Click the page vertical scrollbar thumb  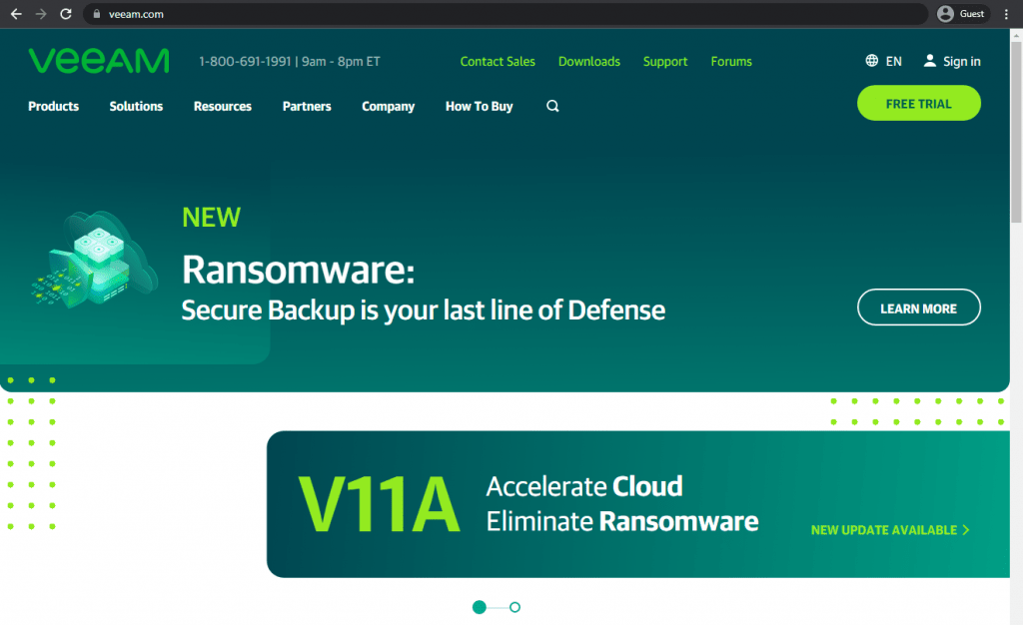pos(1016,133)
